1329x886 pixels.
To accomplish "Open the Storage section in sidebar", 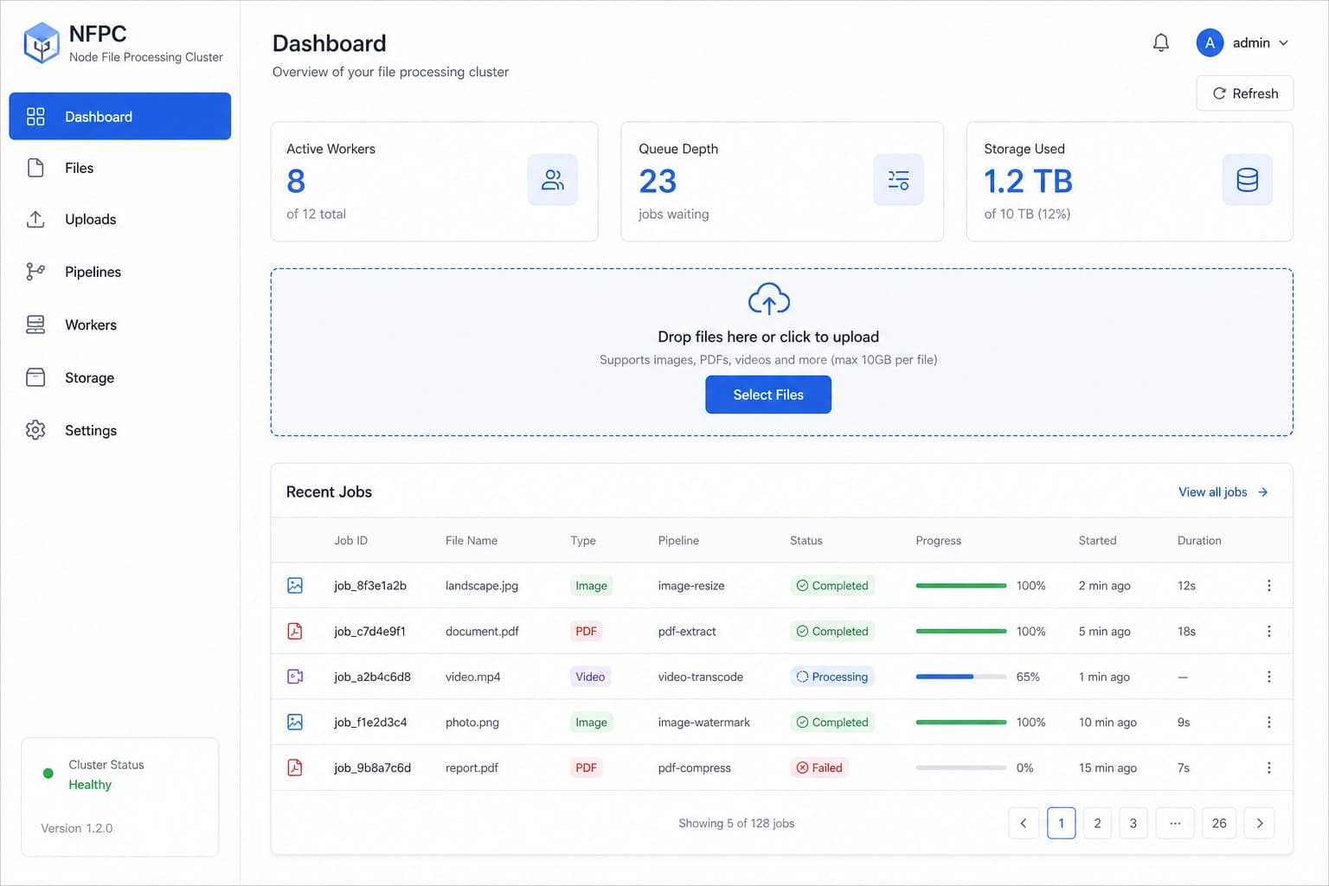I will click(119, 378).
